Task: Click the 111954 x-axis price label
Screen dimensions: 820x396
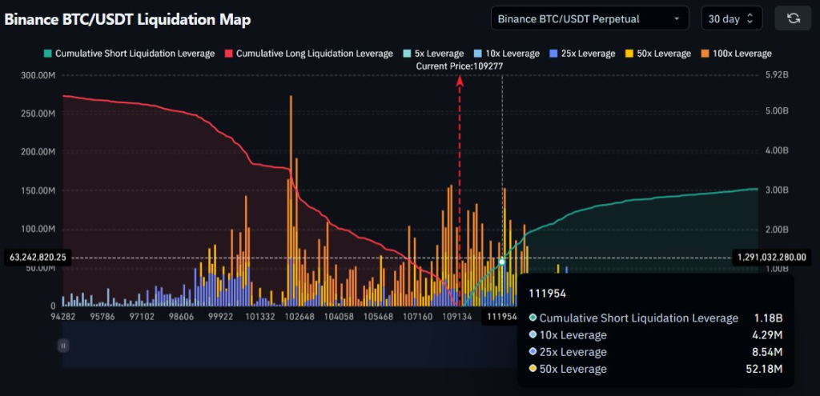Action: [x=500, y=317]
